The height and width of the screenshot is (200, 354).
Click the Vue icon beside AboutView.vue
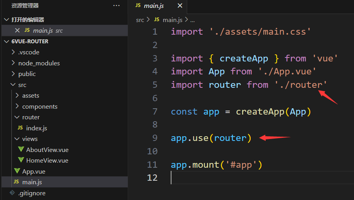point(21,149)
